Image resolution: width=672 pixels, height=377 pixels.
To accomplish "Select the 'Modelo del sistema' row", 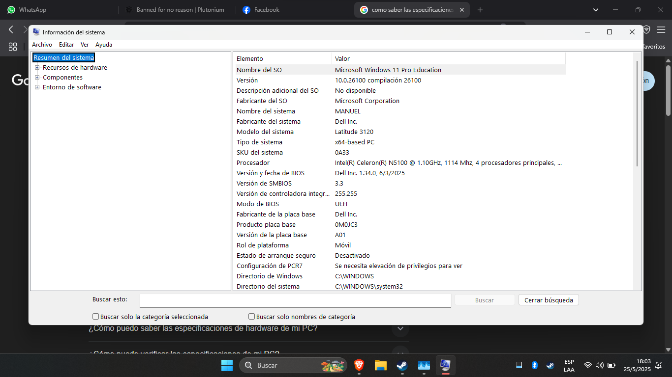I will 400,132.
